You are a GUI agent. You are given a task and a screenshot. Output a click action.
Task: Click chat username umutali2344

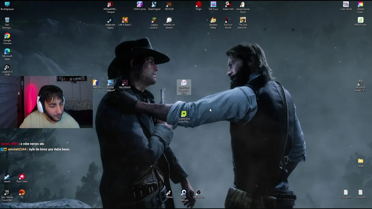(17, 149)
